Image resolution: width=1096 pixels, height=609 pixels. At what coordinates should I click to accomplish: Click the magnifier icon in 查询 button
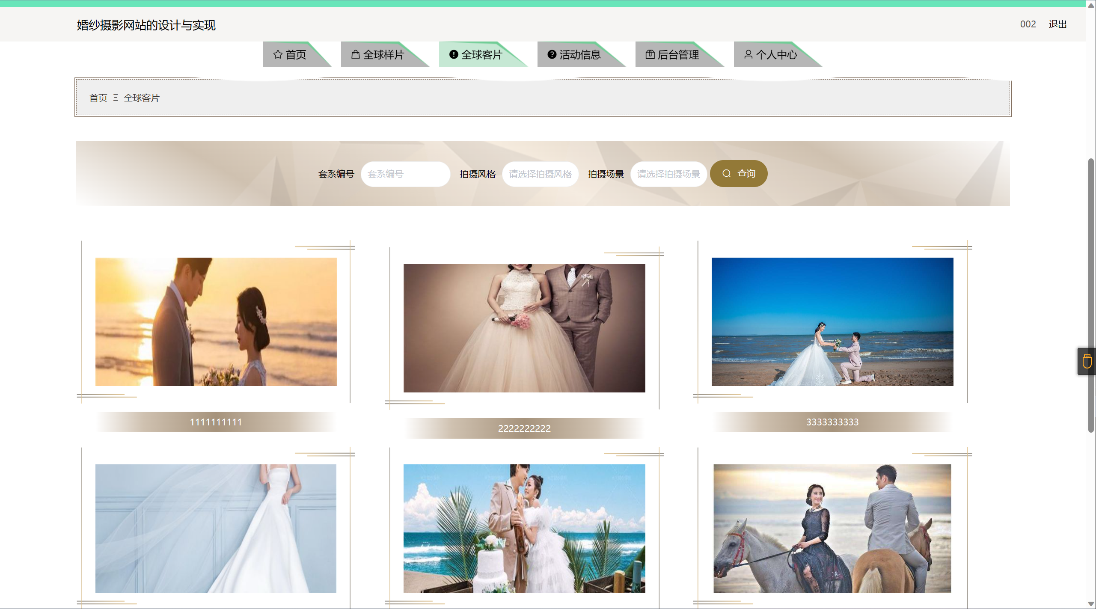[x=726, y=173]
